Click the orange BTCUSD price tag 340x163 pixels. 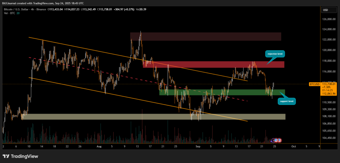(314, 84)
